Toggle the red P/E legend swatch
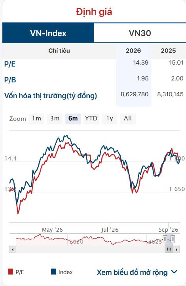Screen dimensions: 186x286 click(11, 272)
